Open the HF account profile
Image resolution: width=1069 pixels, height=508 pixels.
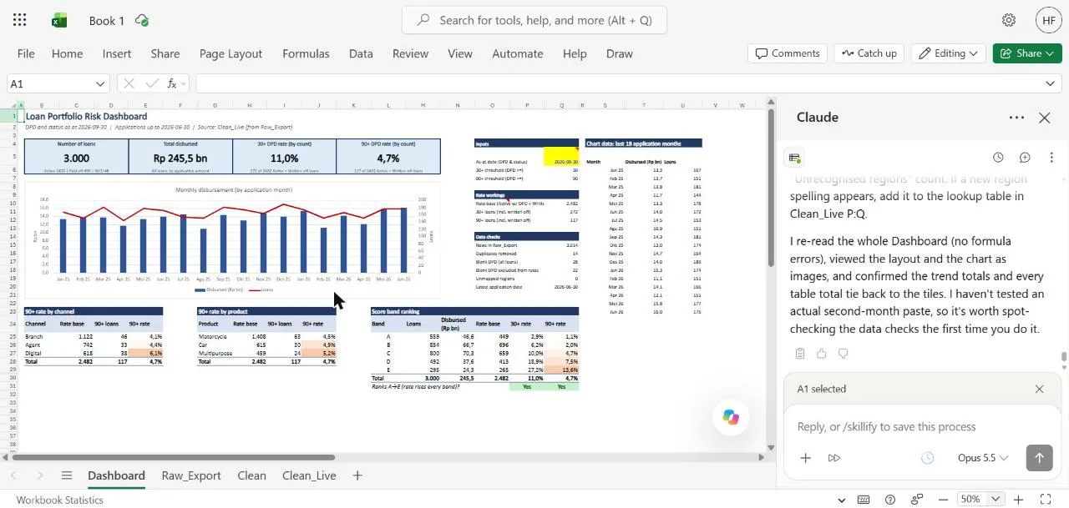tap(1049, 20)
